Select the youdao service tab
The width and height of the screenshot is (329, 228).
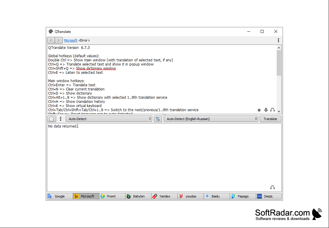coord(191,196)
